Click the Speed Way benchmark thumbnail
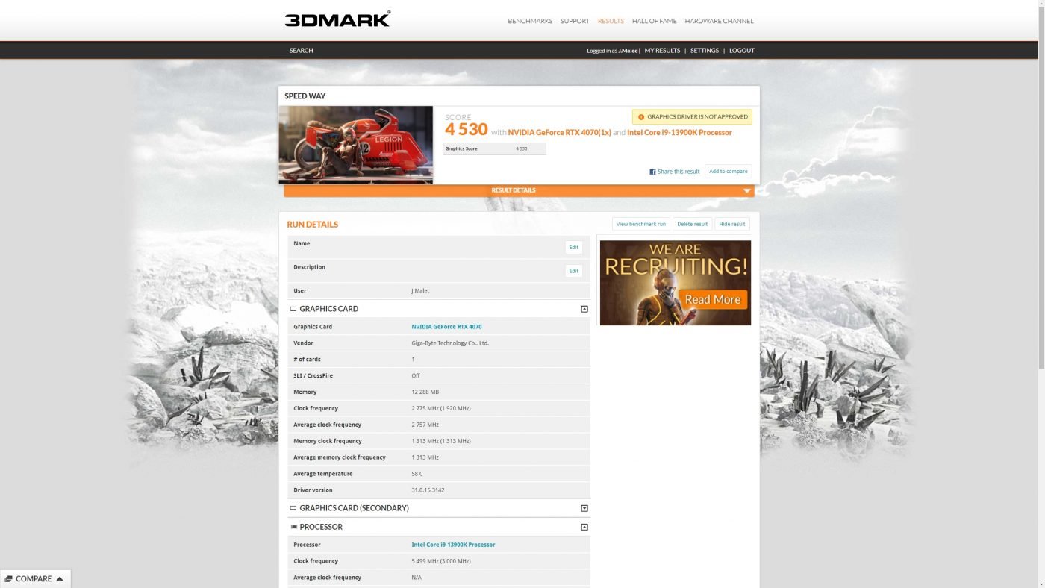 [355, 145]
